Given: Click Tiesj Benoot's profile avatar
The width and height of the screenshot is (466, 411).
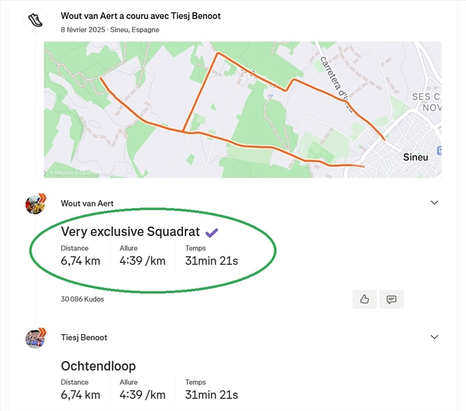Looking at the screenshot, I should point(36,338).
